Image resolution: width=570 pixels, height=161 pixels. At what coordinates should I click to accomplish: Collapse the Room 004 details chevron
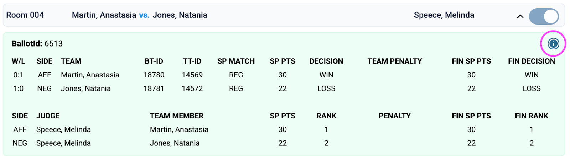(520, 16)
